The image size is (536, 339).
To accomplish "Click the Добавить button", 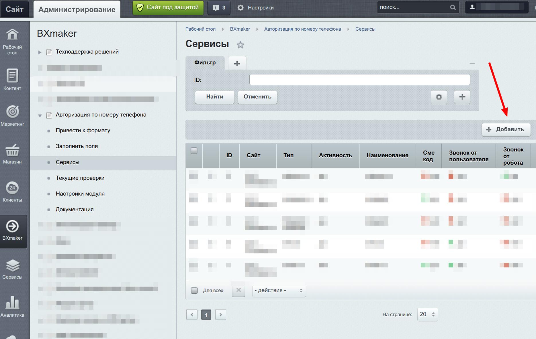I will (506, 129).
